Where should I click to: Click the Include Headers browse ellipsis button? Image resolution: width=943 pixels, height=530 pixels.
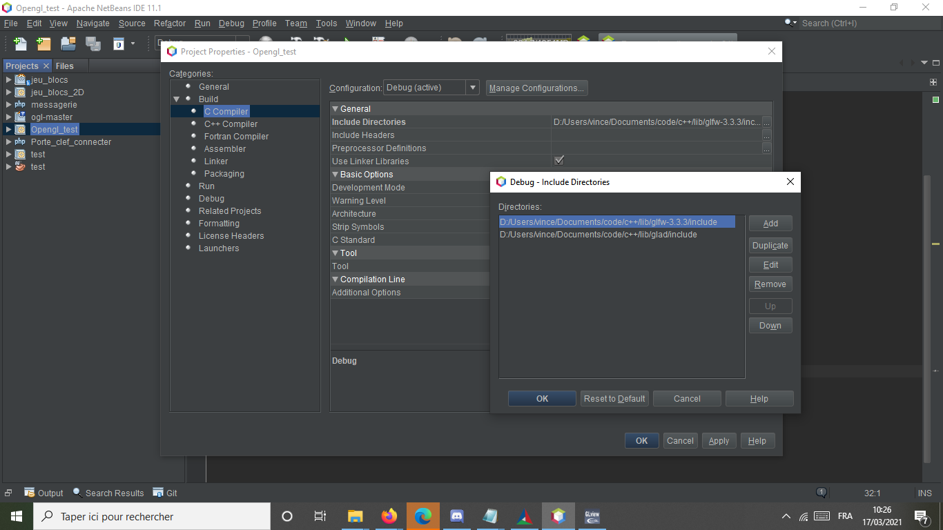766,135
